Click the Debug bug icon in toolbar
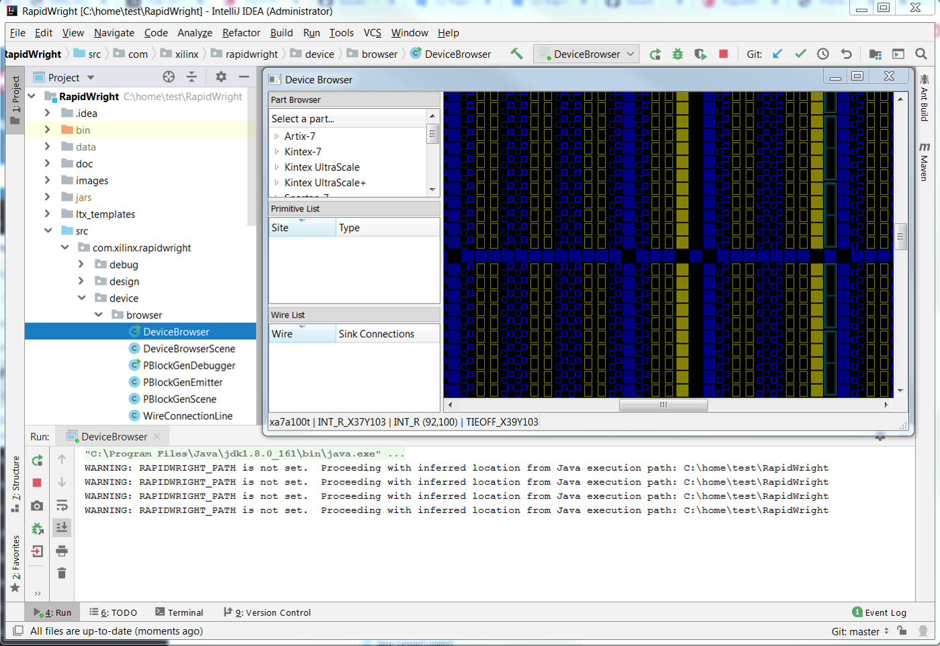This screenshot has width=940, height=646. pos(677,54)
